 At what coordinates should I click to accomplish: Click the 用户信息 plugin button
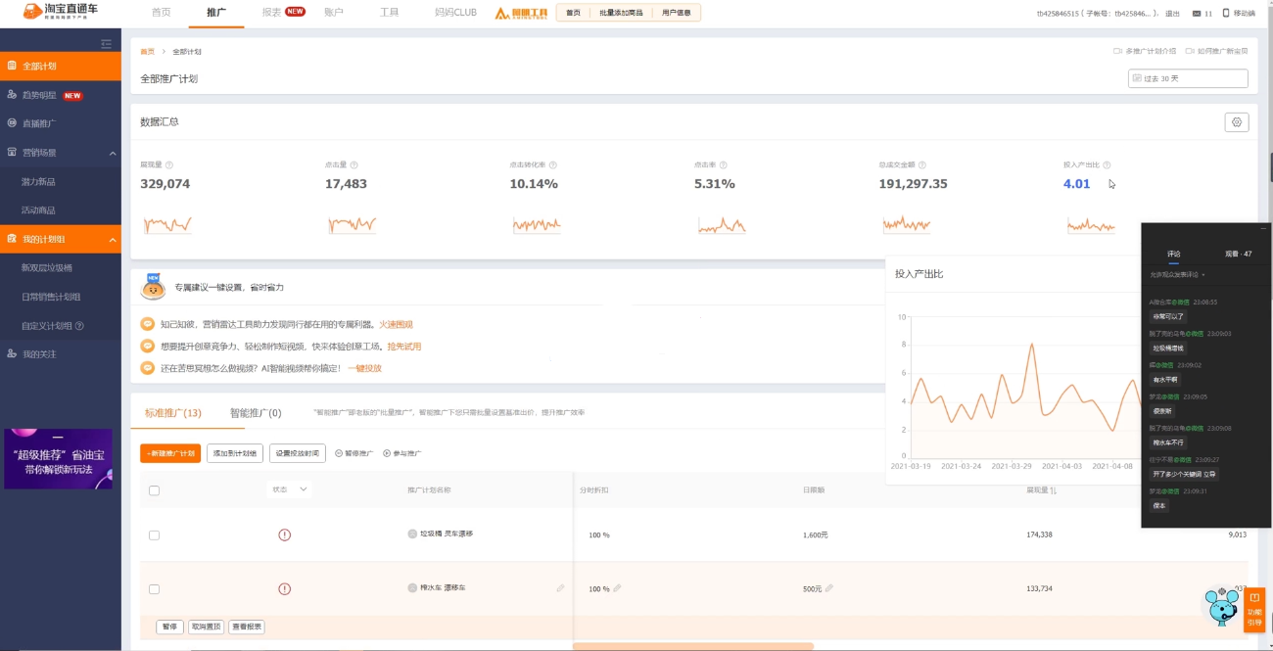point(677,13)
